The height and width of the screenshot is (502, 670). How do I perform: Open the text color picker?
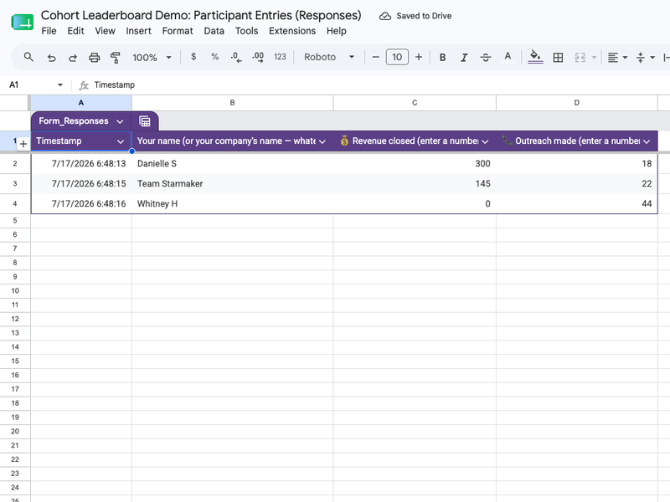tap(508, 57)
